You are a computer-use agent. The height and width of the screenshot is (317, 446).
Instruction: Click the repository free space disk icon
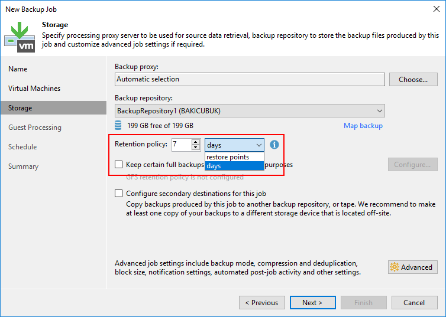119,125
